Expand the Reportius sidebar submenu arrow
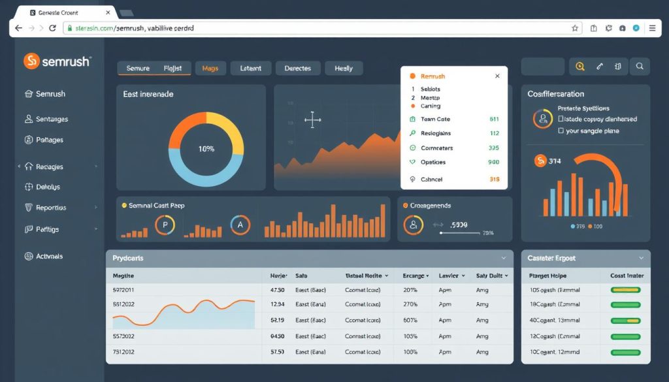The image size is (669, 382). coord(97,208)
